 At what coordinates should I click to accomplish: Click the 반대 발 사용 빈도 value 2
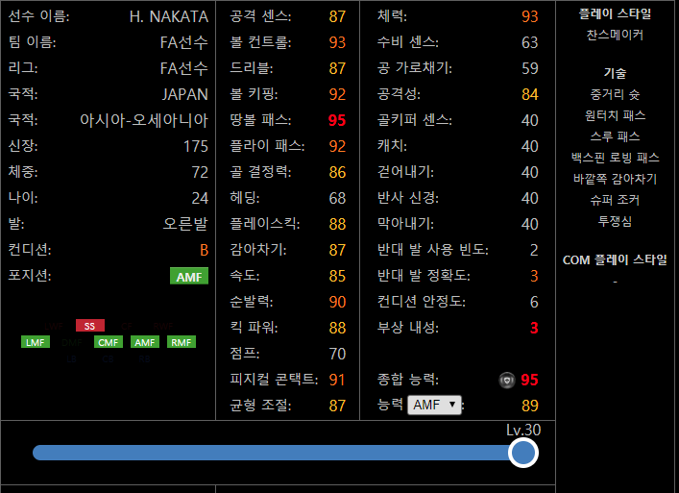coord(534,250)
